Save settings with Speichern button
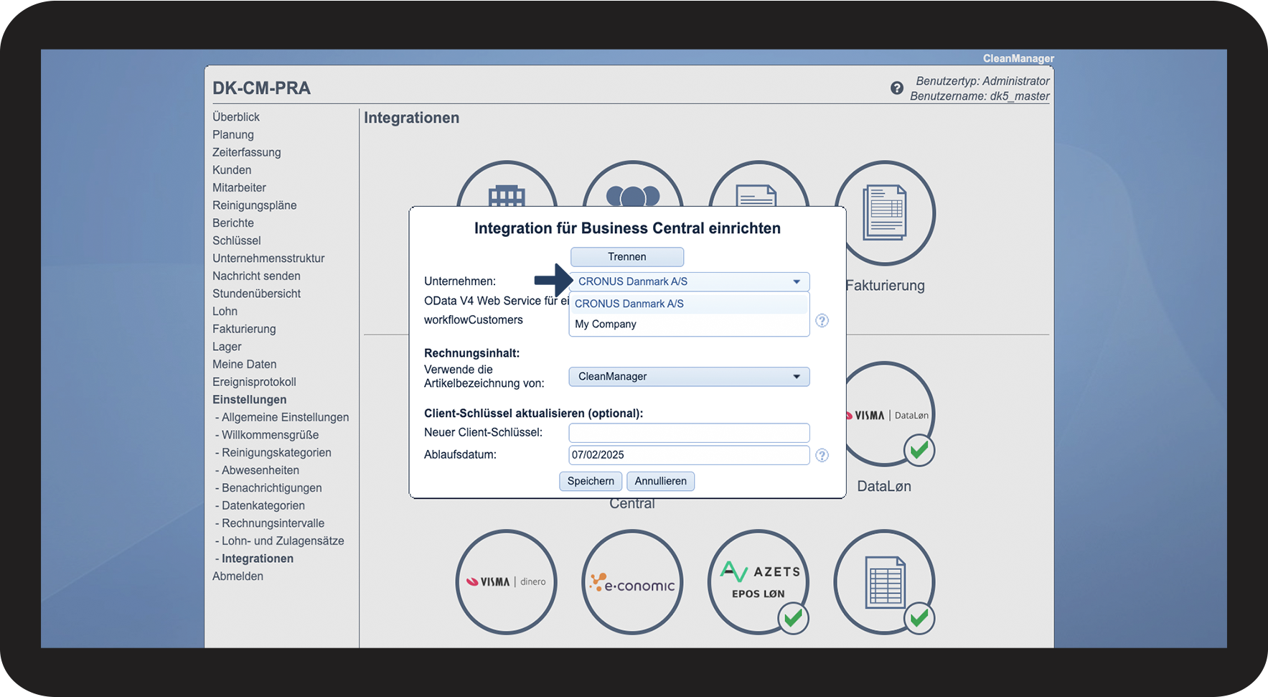Viewport: 1268px width, 697px height. point(590,481)
